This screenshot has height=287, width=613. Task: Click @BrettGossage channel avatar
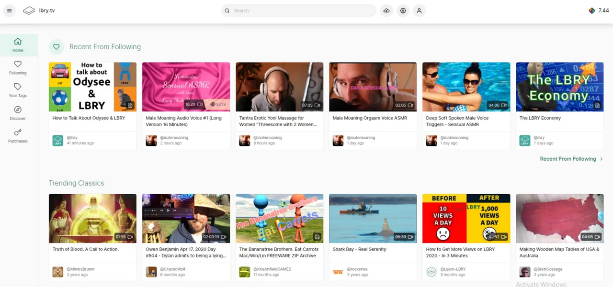pos(524,272)
